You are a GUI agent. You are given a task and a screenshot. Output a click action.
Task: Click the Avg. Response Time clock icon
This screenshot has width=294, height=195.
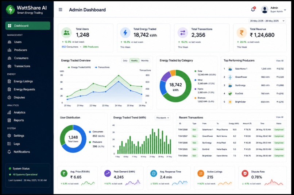pos(154,173)
